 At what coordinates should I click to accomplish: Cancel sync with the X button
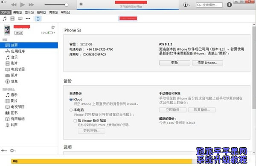pos(81,4)
